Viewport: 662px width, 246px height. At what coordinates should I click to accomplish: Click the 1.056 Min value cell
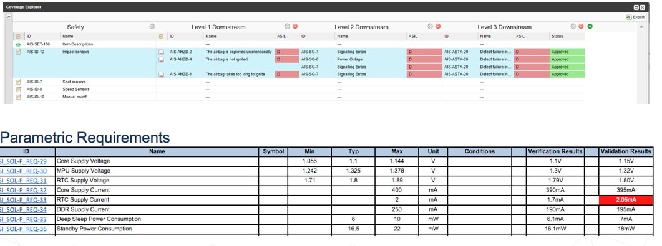coord(309,161)
